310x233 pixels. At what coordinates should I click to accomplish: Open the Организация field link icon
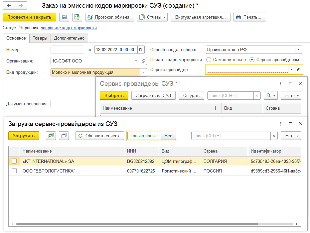(144, 61)
